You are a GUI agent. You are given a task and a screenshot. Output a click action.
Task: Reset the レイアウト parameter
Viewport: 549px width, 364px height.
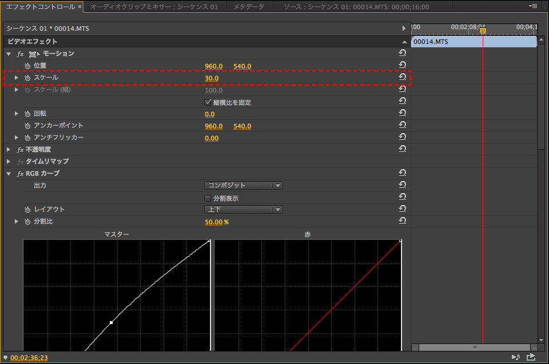pyautogui.click(x=402, y=209)
